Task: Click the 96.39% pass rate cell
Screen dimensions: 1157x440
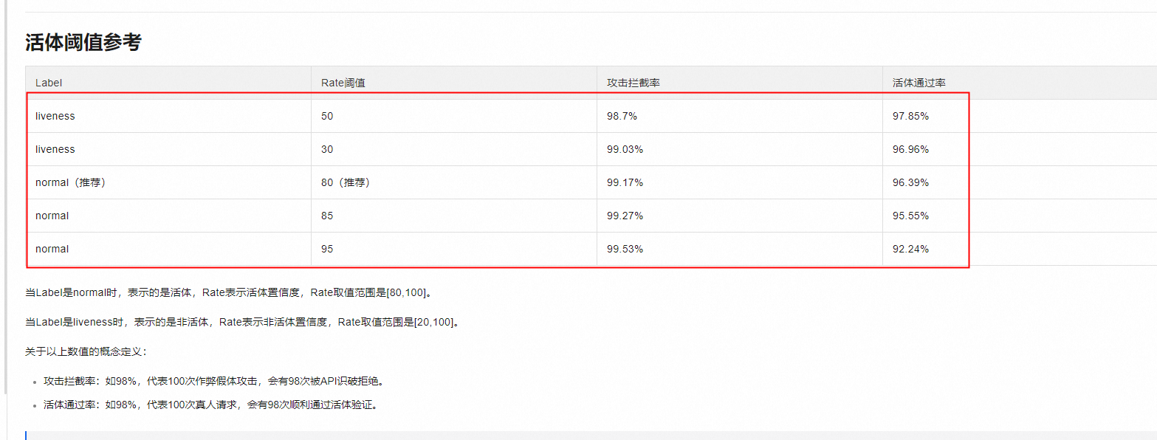Action: point(910,182)
